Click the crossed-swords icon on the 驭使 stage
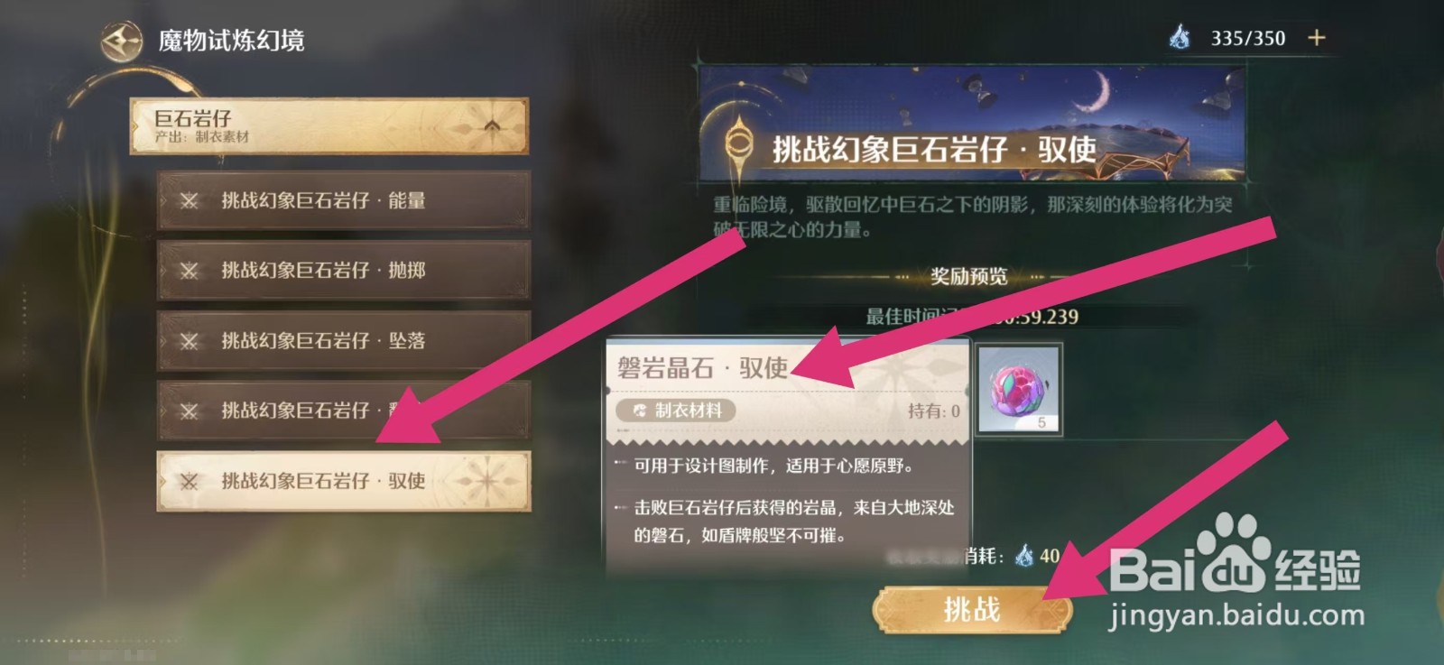 point(189,482)
